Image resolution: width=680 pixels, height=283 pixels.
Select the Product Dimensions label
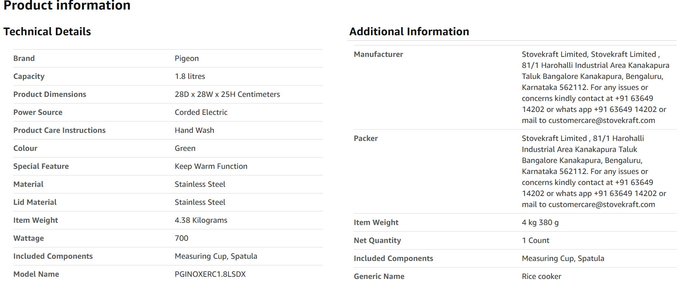50,94
